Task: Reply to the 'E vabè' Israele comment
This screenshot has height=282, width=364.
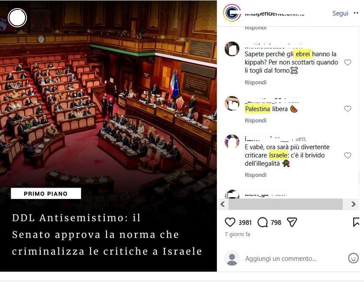Action: 256,175
